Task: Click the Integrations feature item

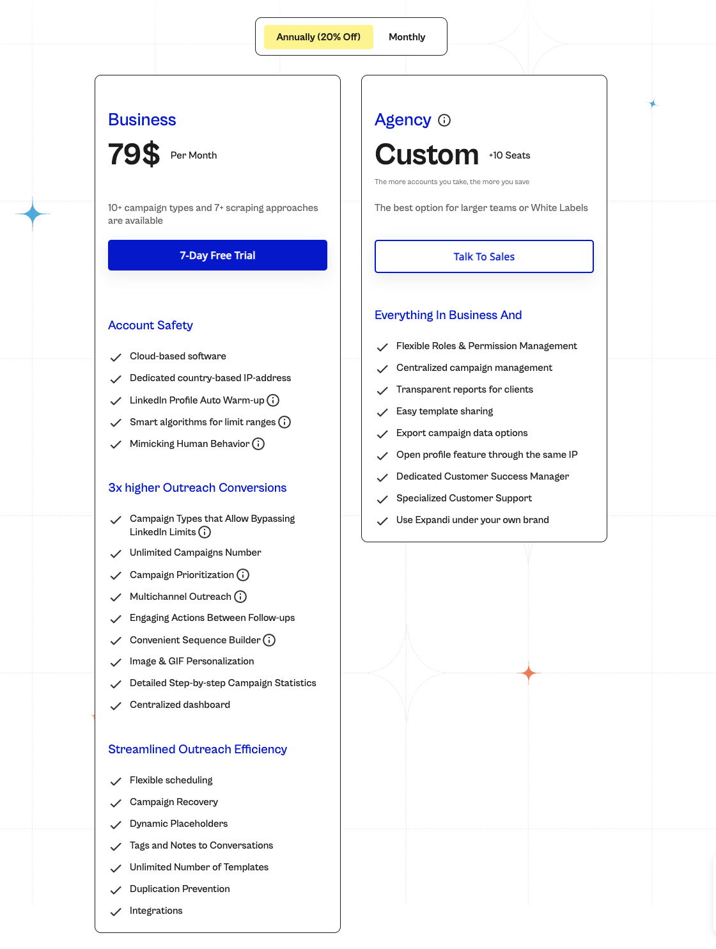Action: (156, 911)
